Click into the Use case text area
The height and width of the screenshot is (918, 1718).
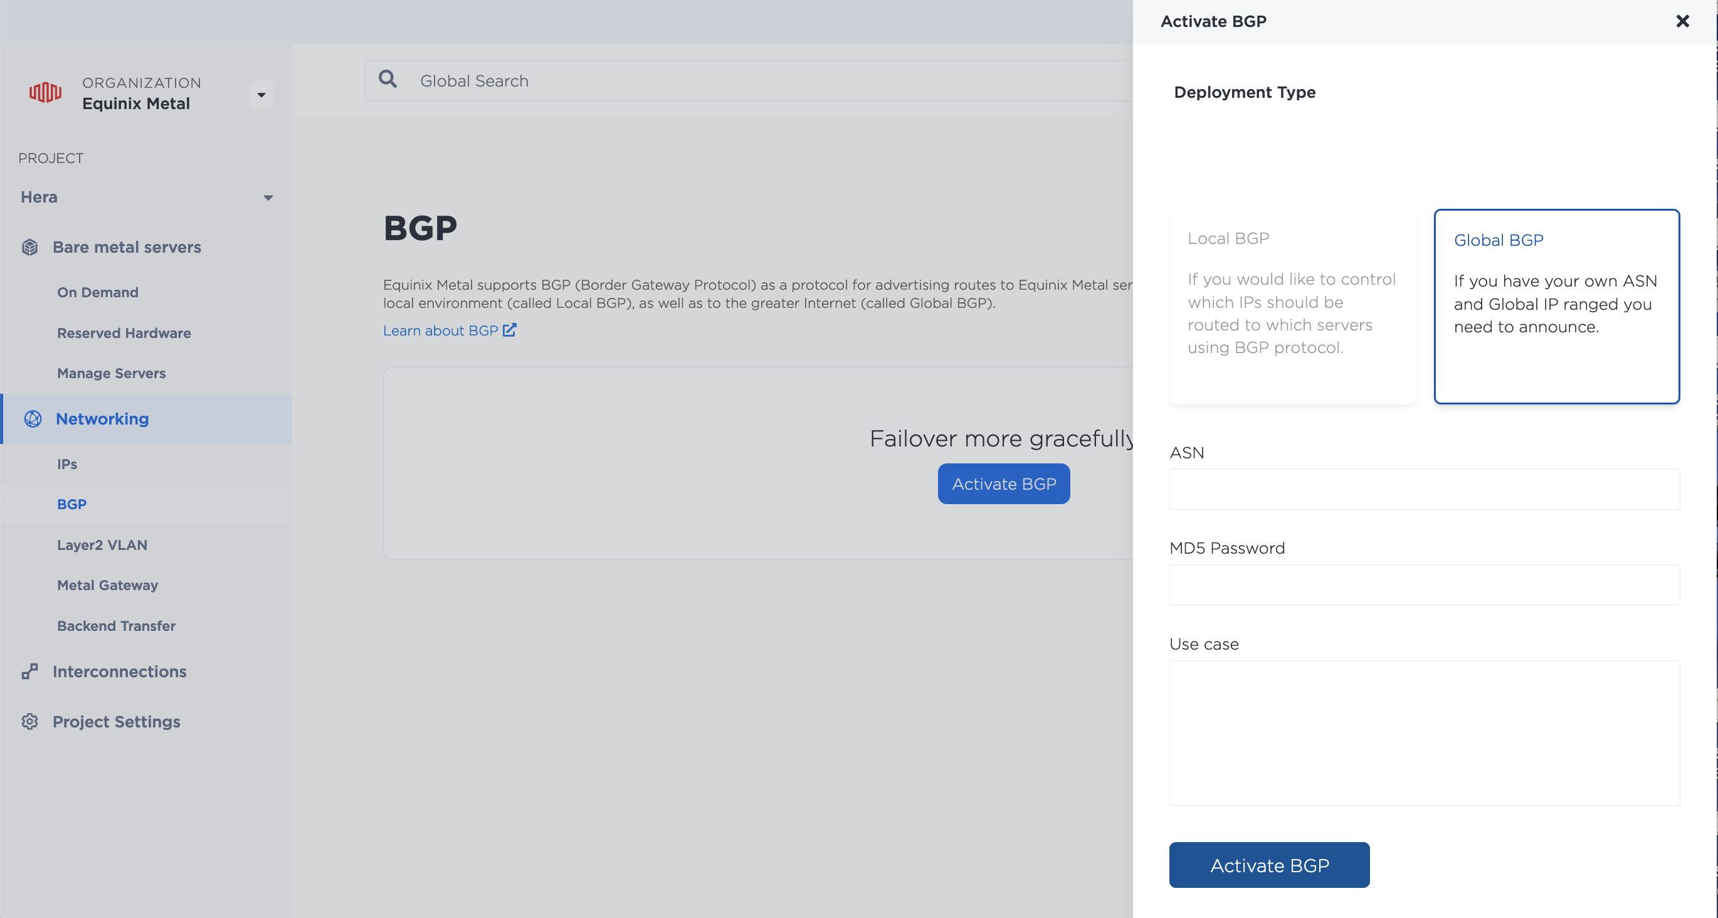coord(1424,732)
